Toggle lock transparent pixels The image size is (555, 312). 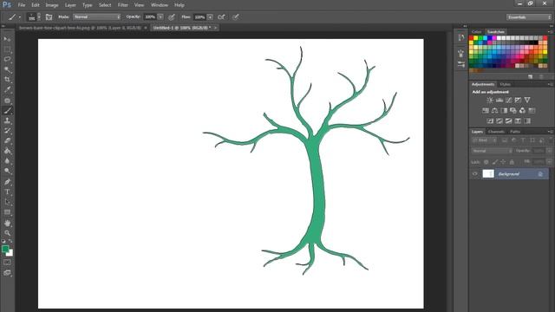point(486,162)
